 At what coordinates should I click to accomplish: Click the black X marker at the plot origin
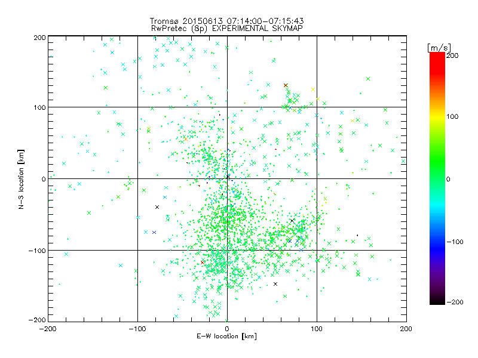228,177
